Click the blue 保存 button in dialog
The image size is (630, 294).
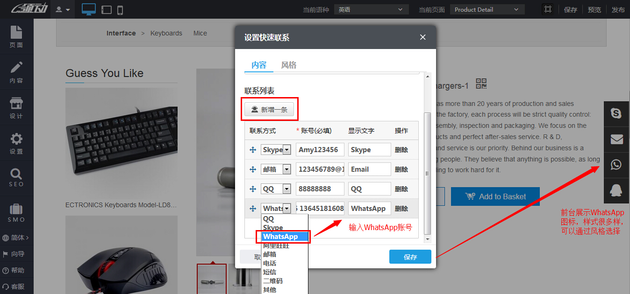410,257
